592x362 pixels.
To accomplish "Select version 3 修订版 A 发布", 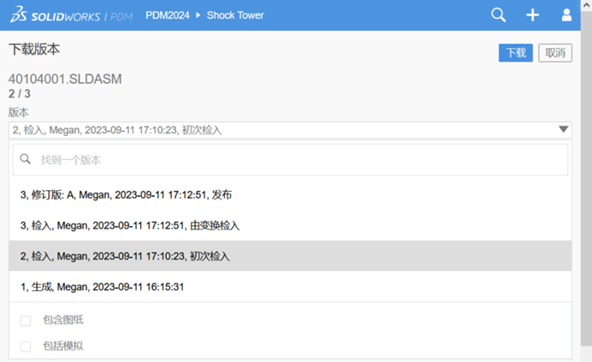I will (126, 194).
